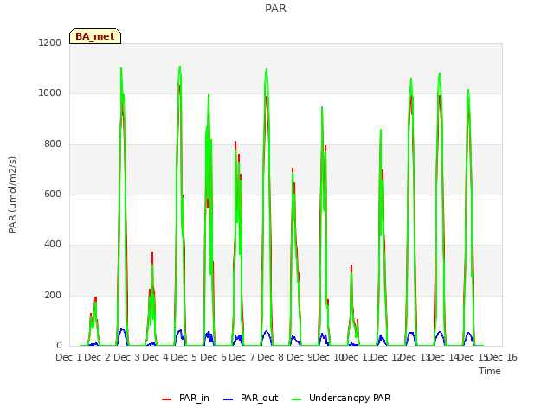Screen dimensions: 554x415
Task: Click the PAR chart title
Action: pos(275,8)
